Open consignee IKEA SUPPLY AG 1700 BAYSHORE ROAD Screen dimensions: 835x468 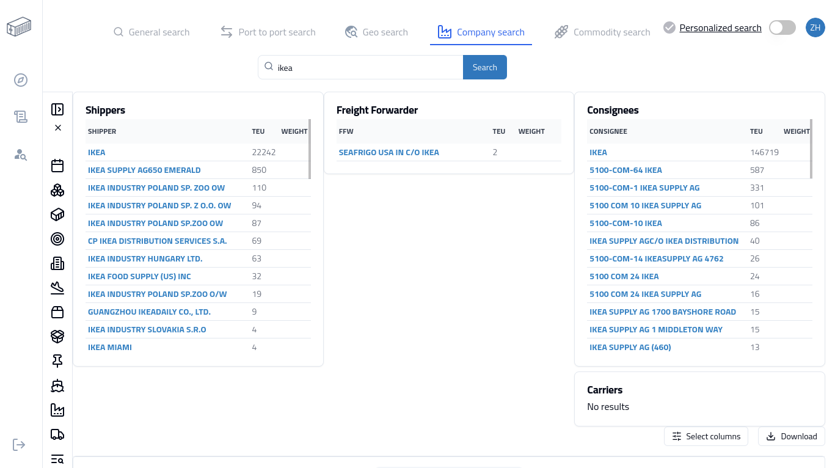(663, 312)
